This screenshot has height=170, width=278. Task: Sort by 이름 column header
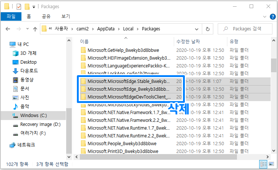(x=84, y=41)
